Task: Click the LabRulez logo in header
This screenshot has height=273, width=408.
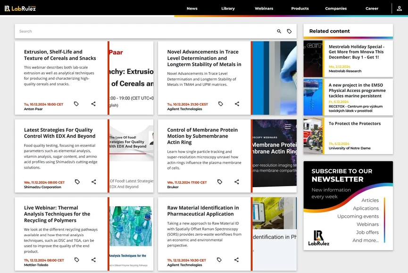Action: point(20,8)
